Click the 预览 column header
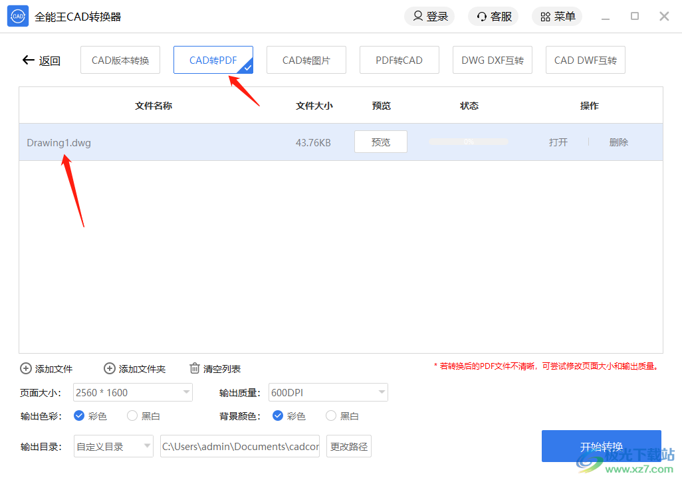The image size is (682, 480). [x=381, y=106]
